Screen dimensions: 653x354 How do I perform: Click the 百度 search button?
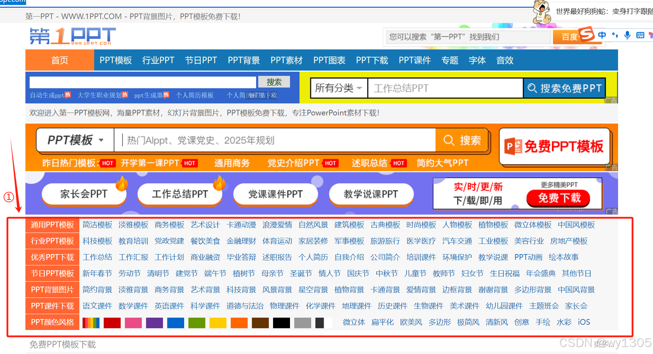[x=577, y=37]
